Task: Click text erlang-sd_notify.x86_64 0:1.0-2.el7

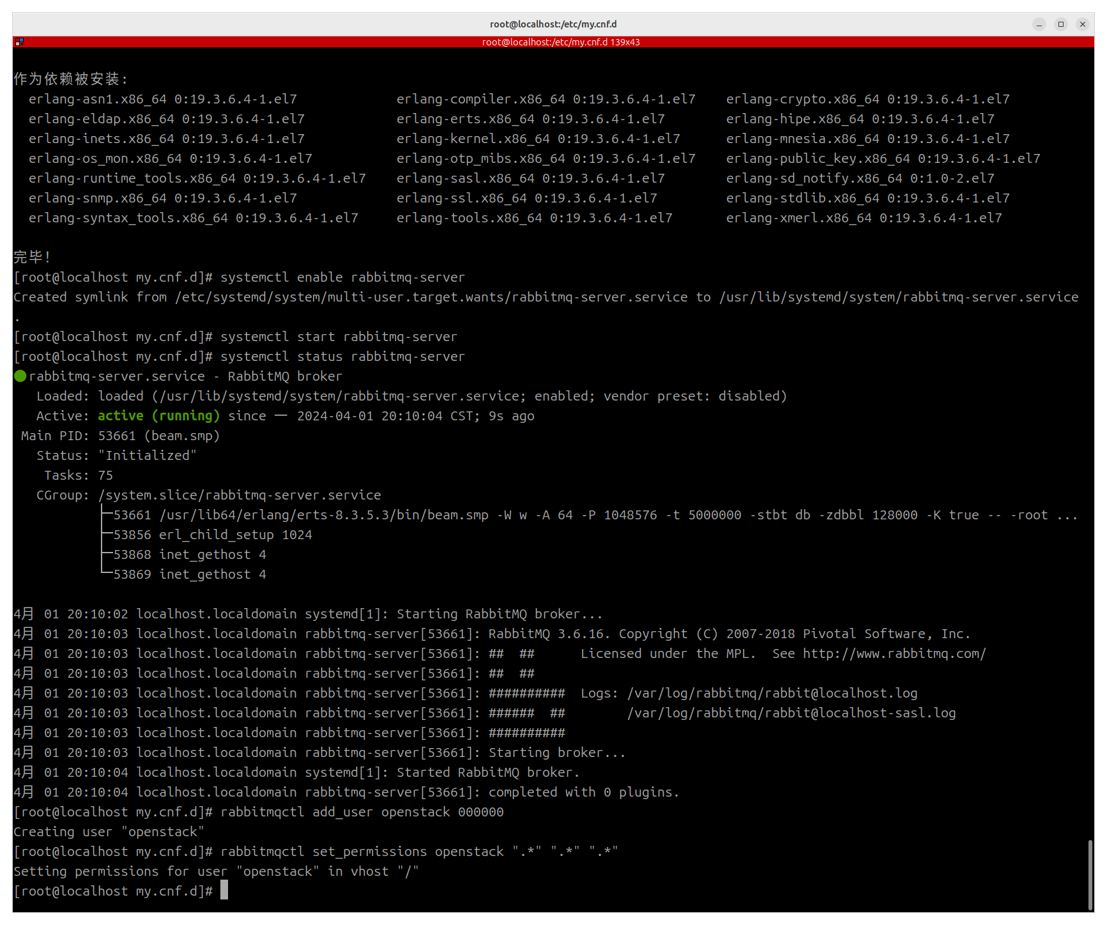Action: pos(860,179)
